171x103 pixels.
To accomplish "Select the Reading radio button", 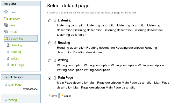I will pos(49,43).
